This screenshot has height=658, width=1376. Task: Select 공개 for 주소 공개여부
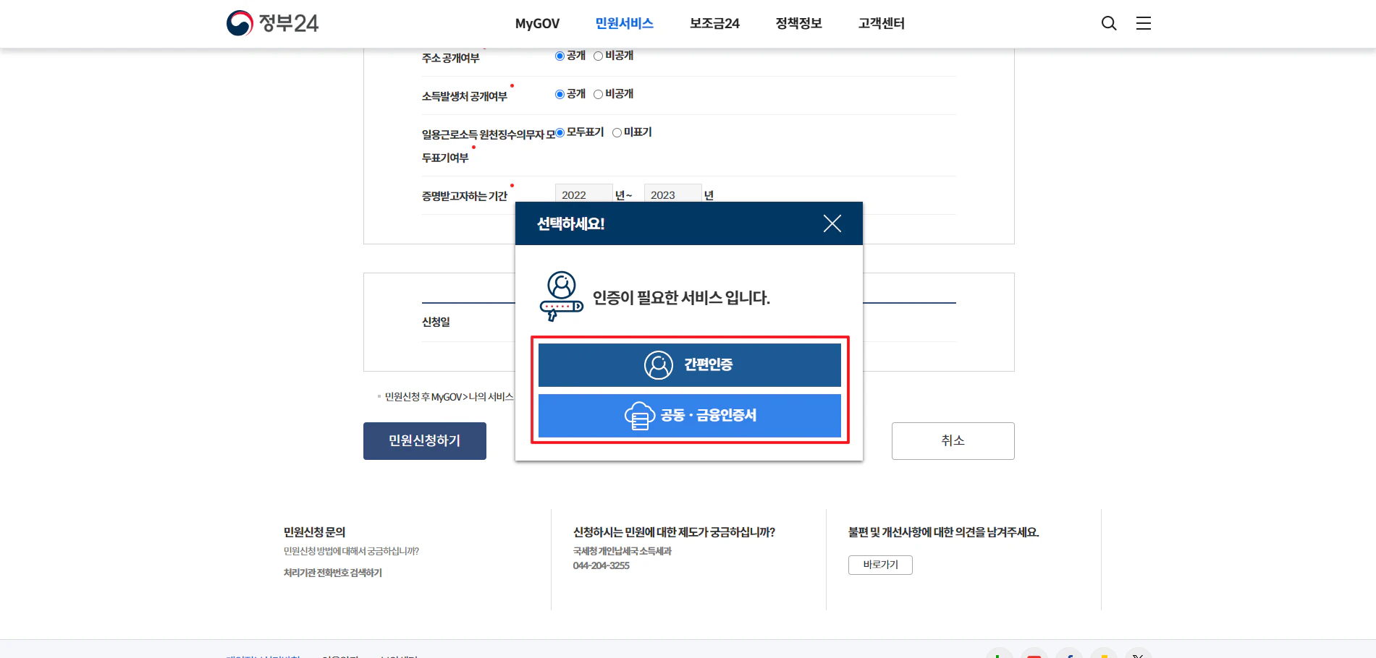click(x=560, y=56)
